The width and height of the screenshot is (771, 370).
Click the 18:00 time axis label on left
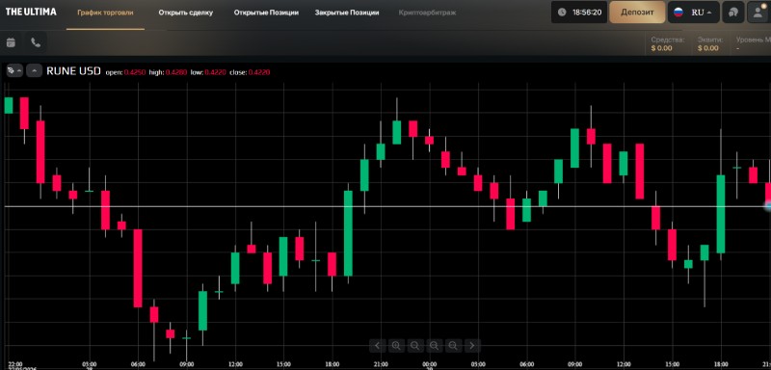[x=332, y=364]
